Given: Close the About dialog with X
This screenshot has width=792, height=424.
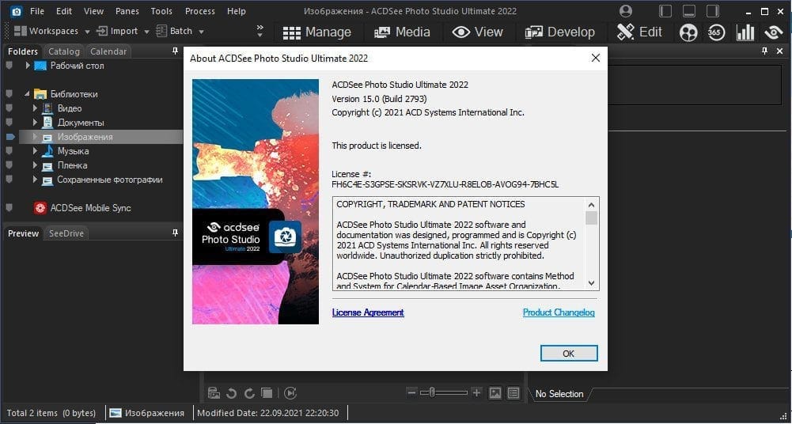Looking at the screenshot, I should click(596, 58).
